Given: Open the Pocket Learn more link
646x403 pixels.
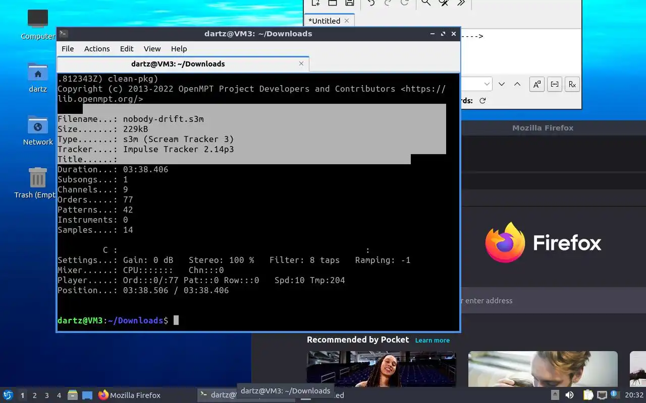Looking at the screenshot, I should pos(433,341).
